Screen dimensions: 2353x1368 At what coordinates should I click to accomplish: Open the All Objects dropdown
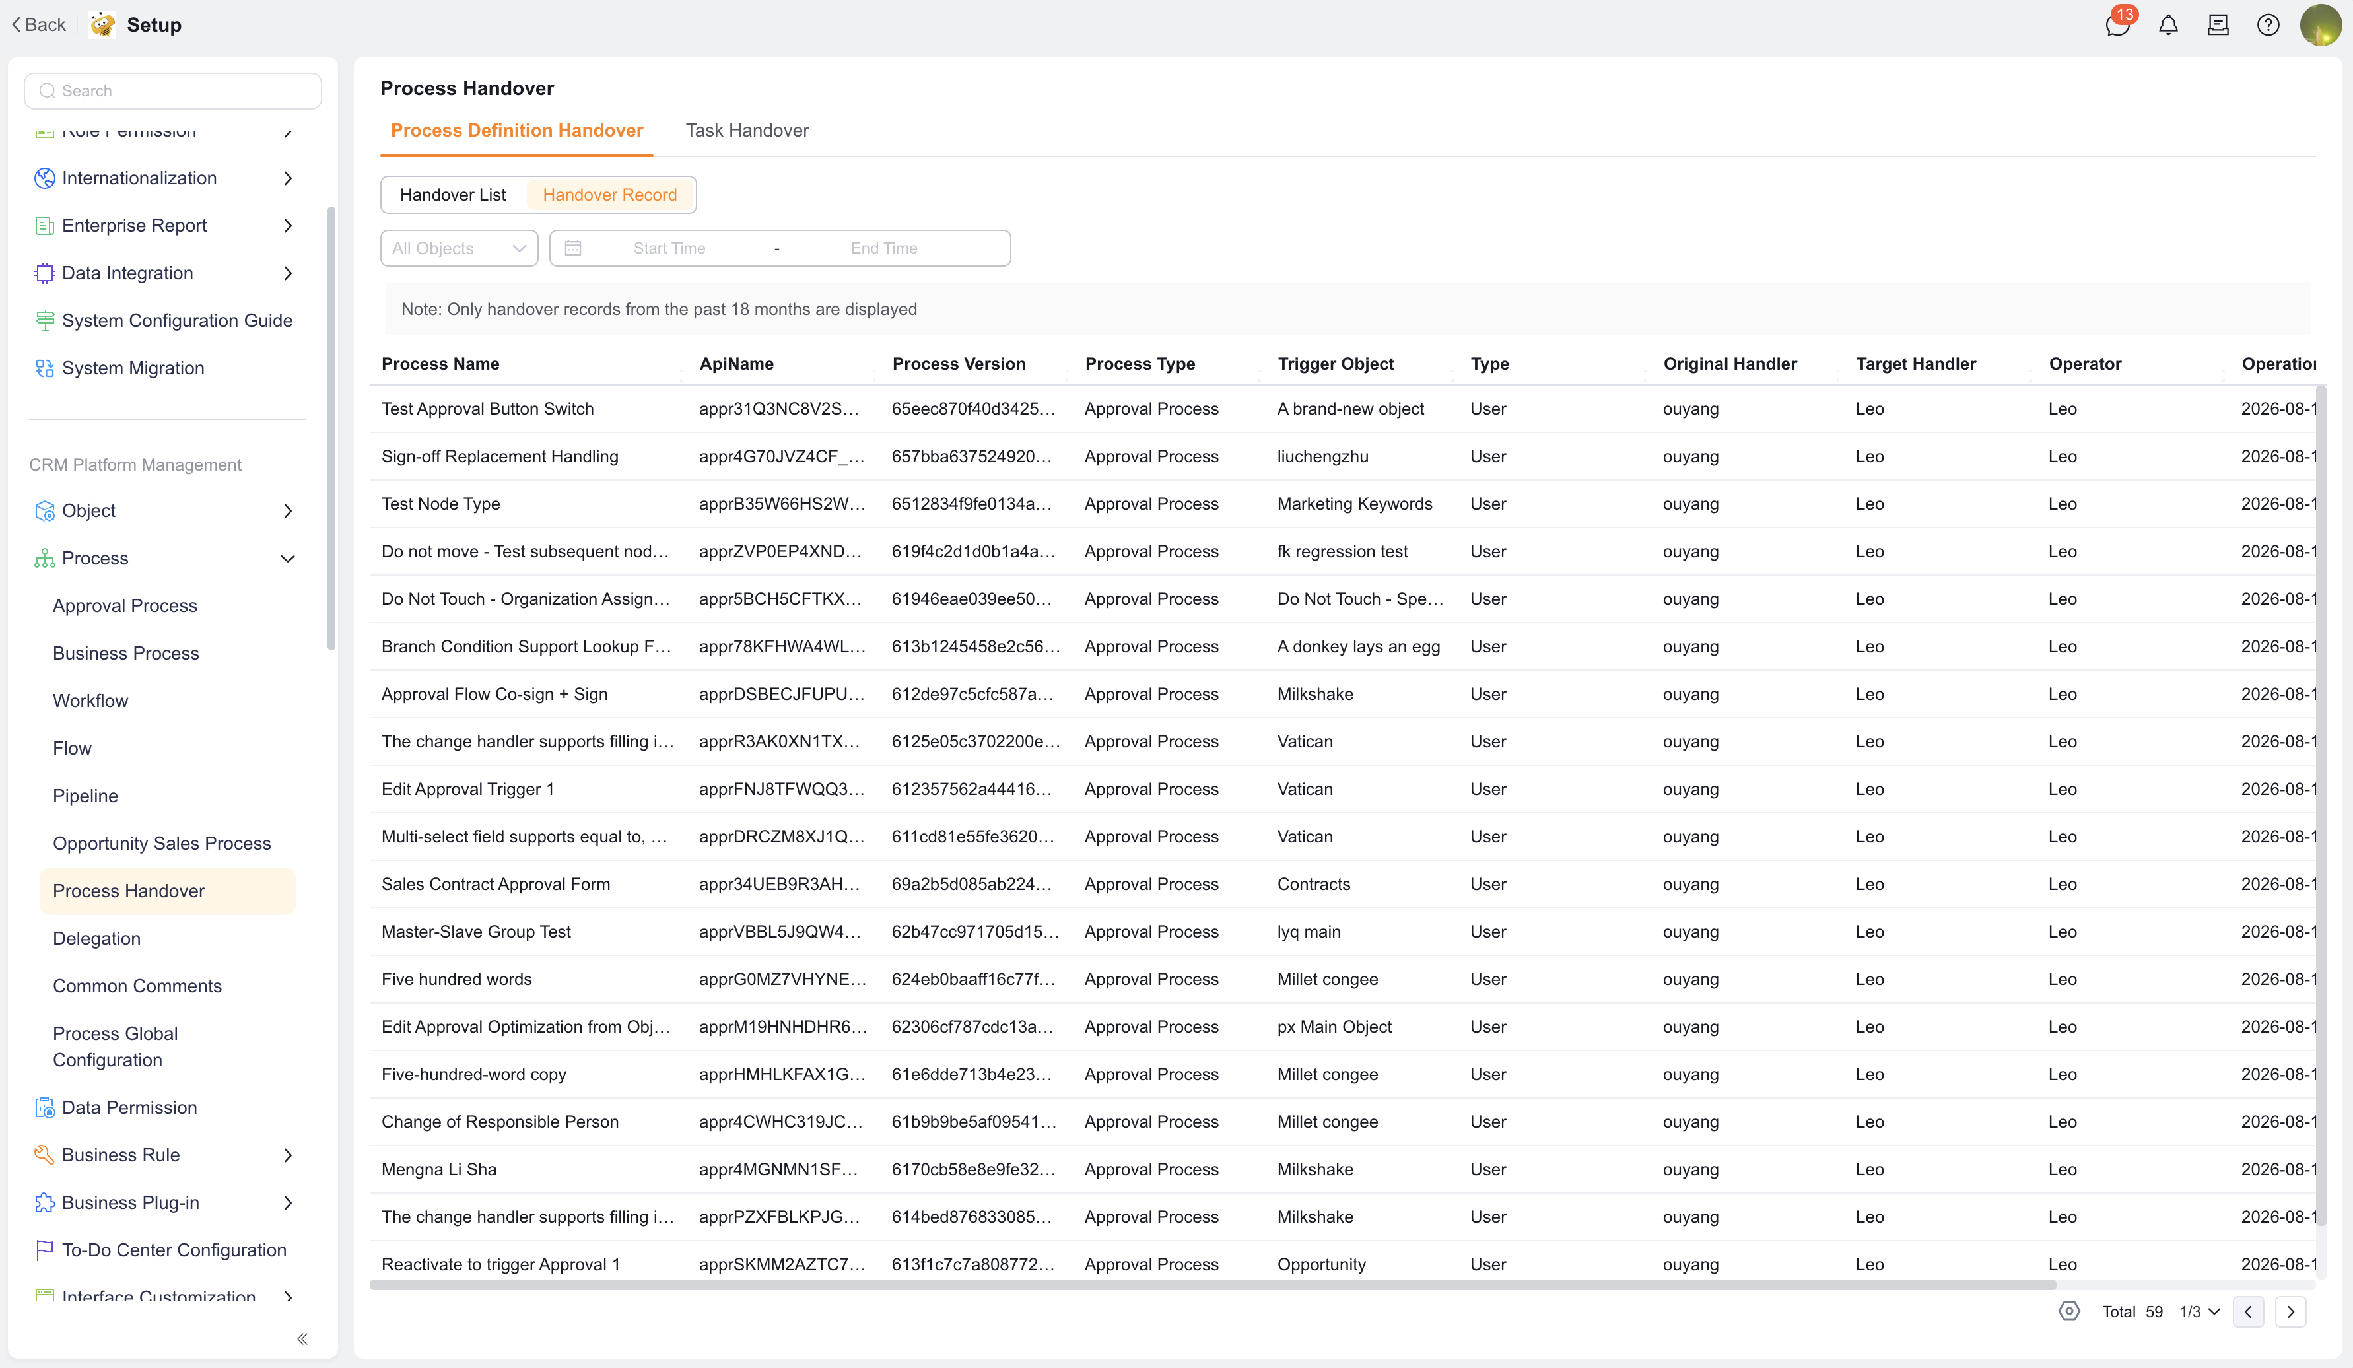point(460,248)
